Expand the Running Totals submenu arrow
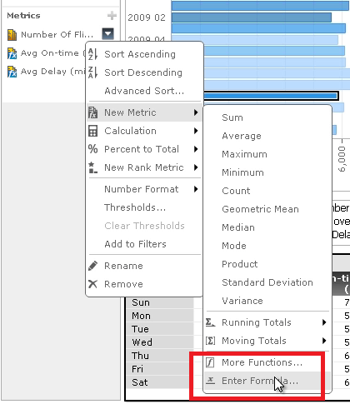This screenshot has height=404, width=350. (x=324, y=322)
